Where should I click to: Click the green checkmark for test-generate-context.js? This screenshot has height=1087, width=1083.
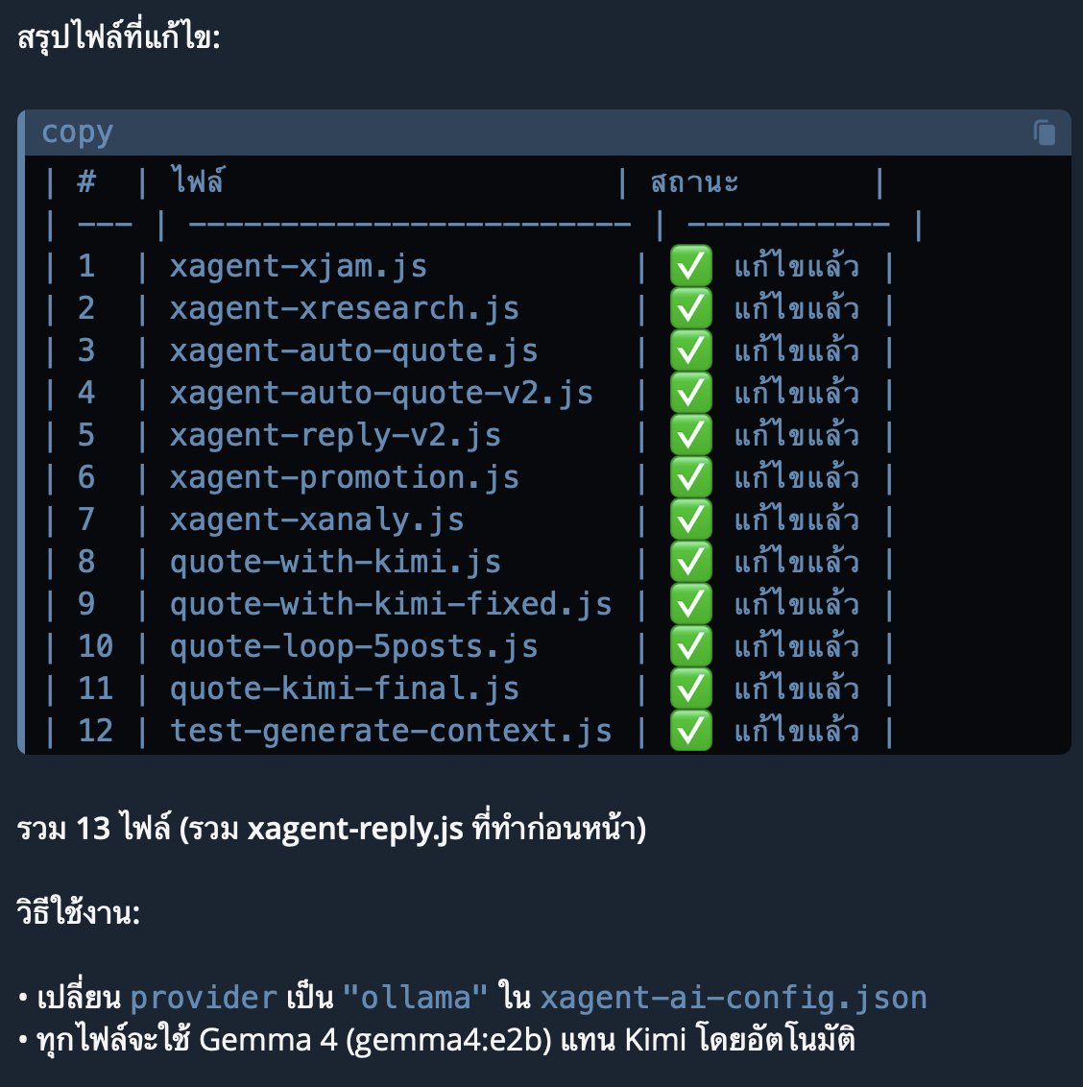[x=690, y=731]
